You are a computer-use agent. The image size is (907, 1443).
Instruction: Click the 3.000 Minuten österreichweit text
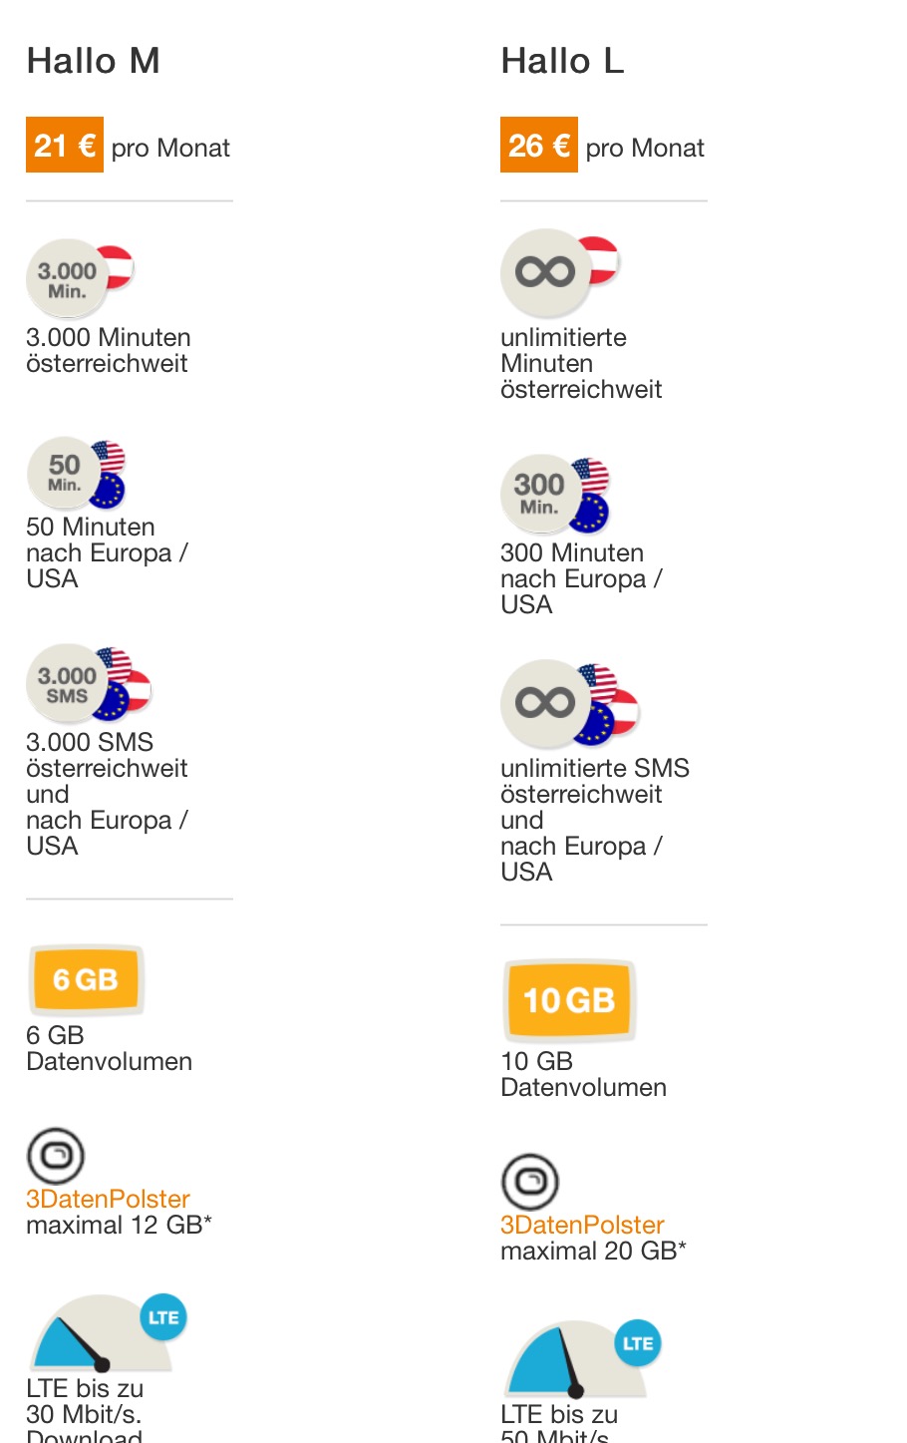tap(109, 350)
